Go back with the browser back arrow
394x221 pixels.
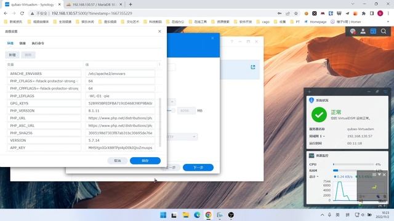(6, 14)
